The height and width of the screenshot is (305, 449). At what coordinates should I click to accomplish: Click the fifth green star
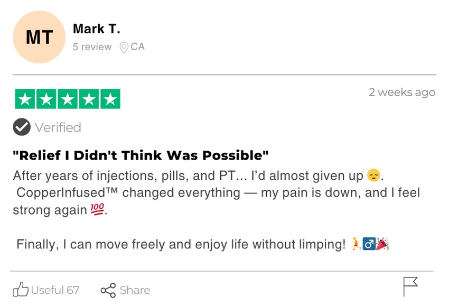point(110,99)
